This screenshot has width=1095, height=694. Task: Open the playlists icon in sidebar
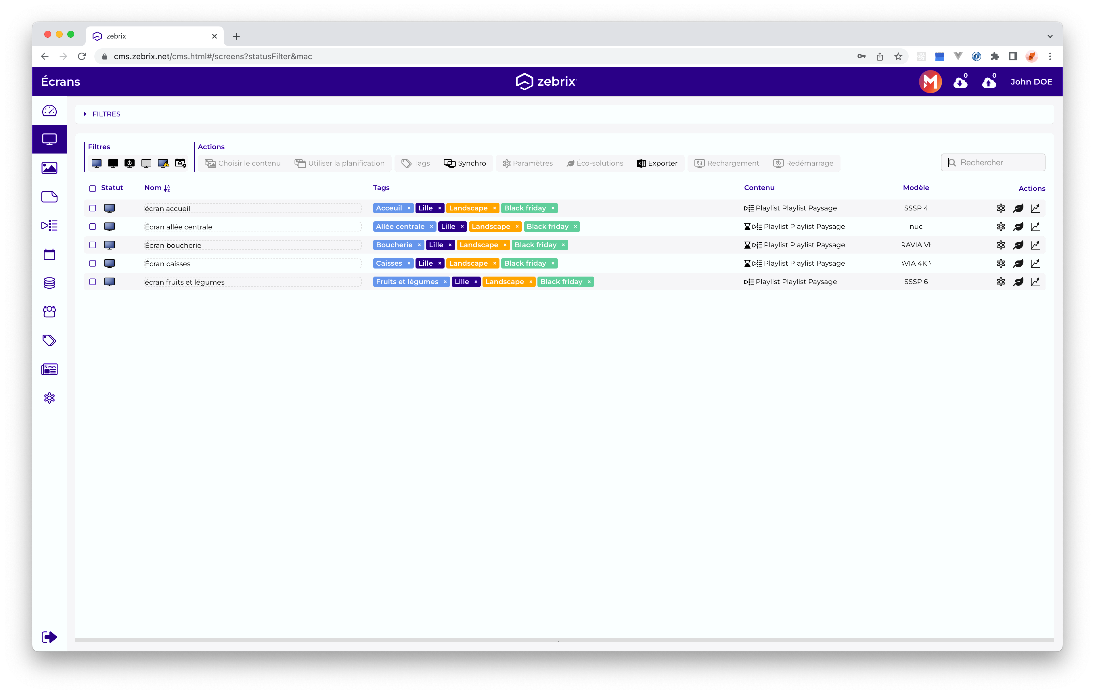point(49,225)
